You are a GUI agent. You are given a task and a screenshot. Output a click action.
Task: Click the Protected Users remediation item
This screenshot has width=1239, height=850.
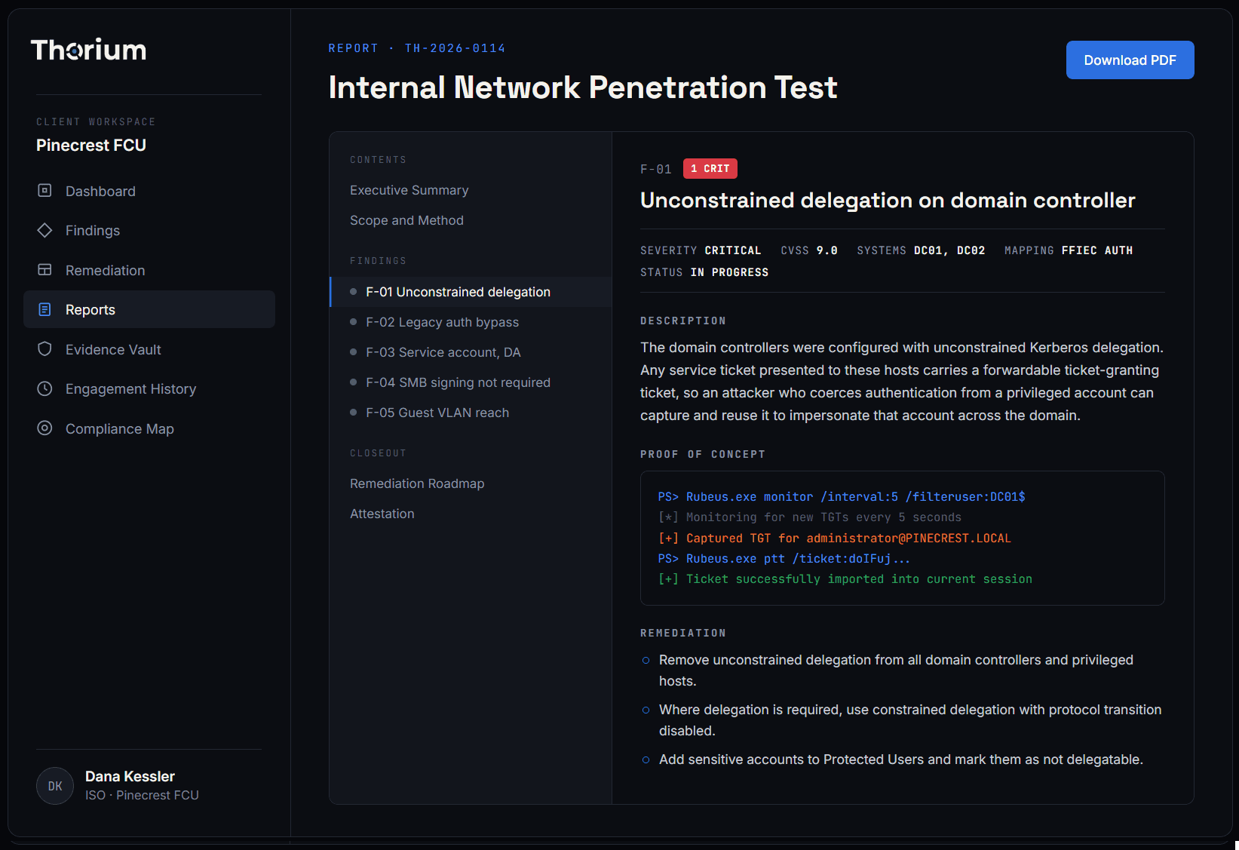pyautogui.click(x=901, y=759)
